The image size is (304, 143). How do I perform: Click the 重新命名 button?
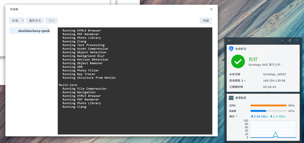[35, 21]
